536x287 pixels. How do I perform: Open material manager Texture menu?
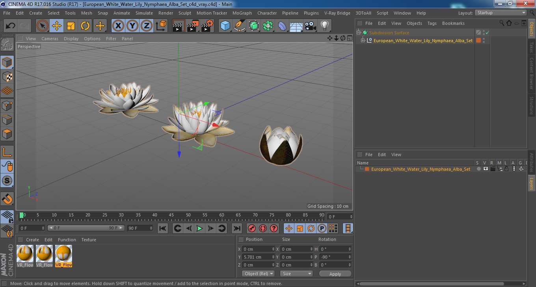(89, 240)
